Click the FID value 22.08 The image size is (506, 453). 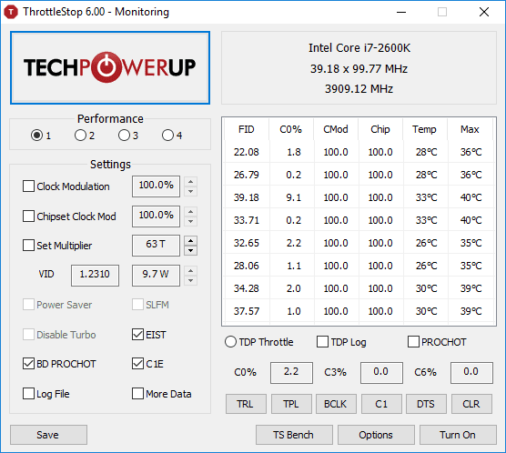tap(247, 152)
